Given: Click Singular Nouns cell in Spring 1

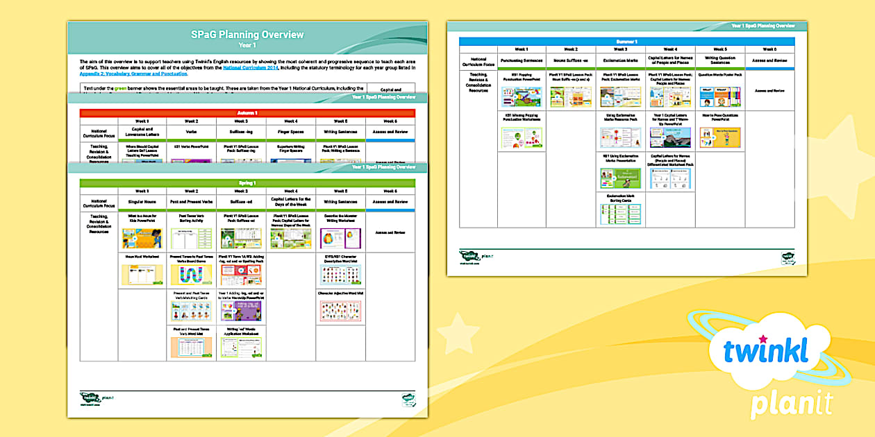Looking at the screenshot, I should click(142, 202).
